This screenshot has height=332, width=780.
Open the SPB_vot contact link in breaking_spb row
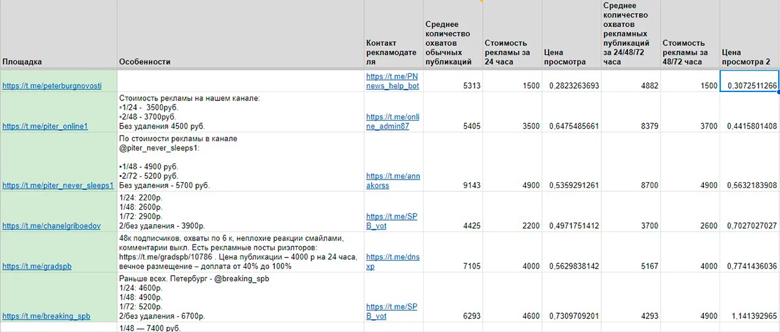click(x=391, y=311)
